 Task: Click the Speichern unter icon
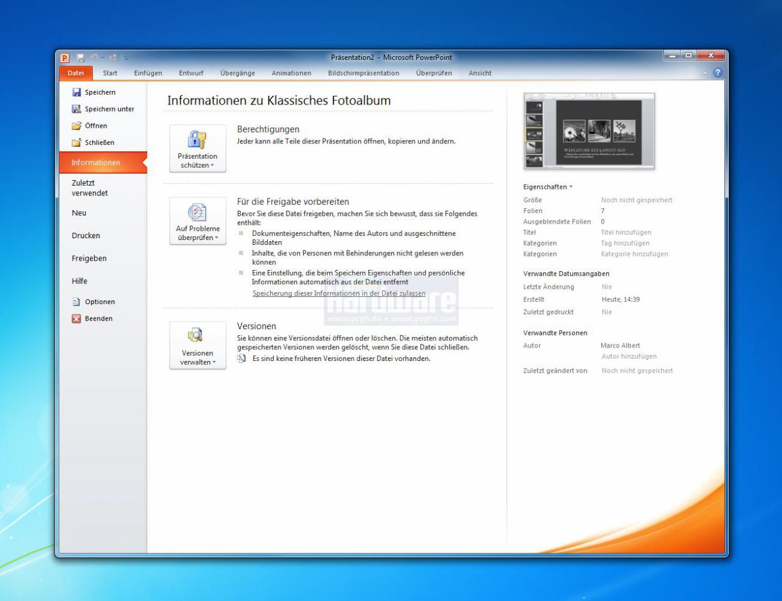pyautogui.click(x=76, y=109)
